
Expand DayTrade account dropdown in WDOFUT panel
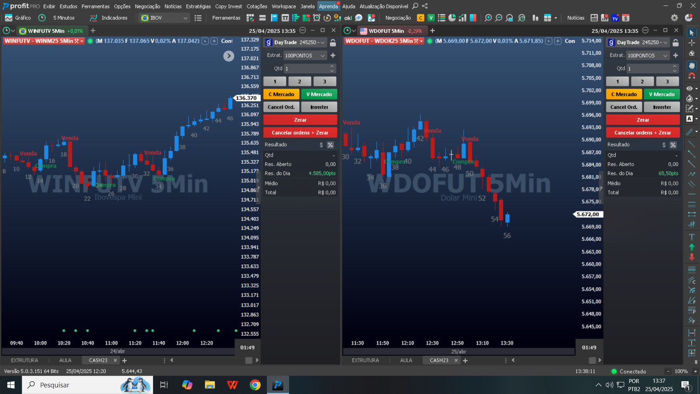665,42
